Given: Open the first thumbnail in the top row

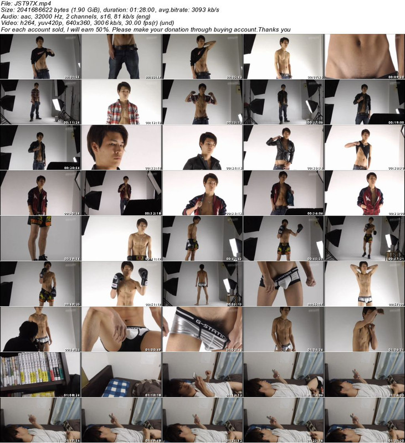Looking at the screenshot, I should 40,56.
